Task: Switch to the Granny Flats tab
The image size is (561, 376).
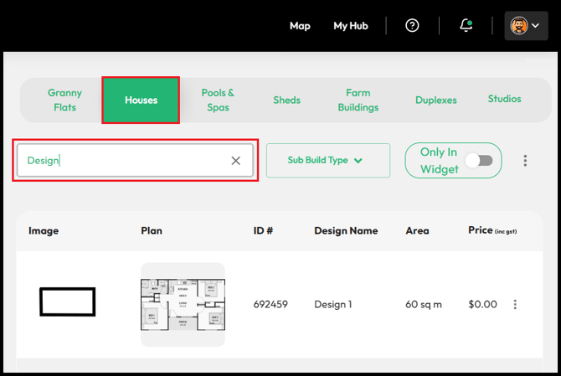Action: (64, 100)
